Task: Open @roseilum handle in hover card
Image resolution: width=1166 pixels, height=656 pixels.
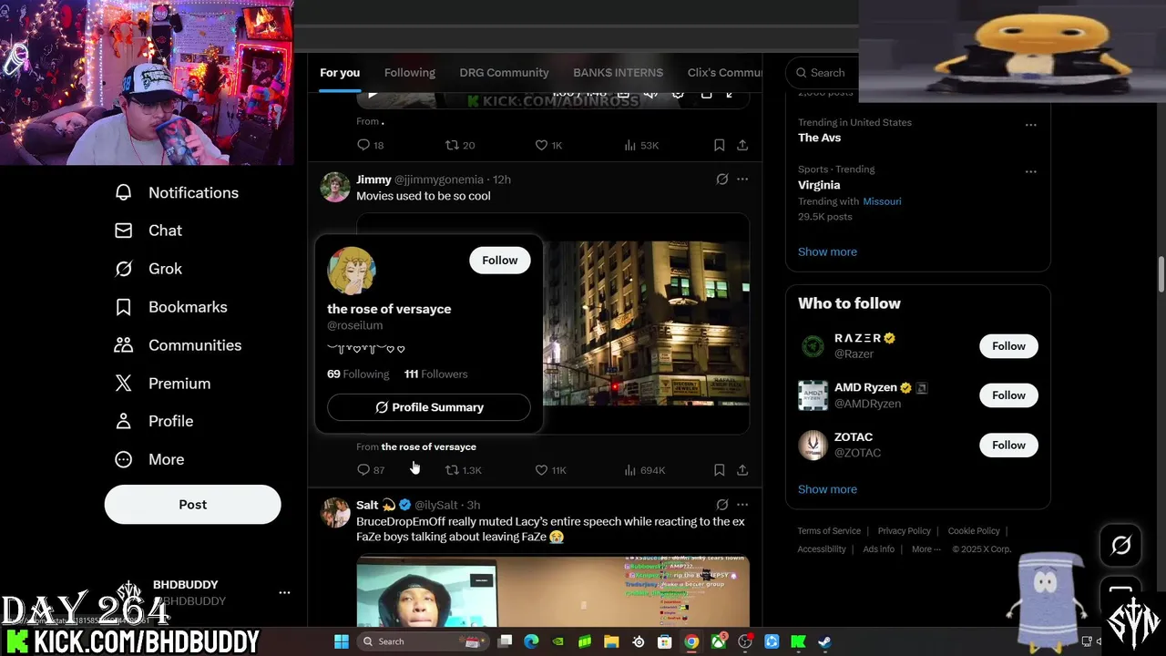Action: [354, 325]
